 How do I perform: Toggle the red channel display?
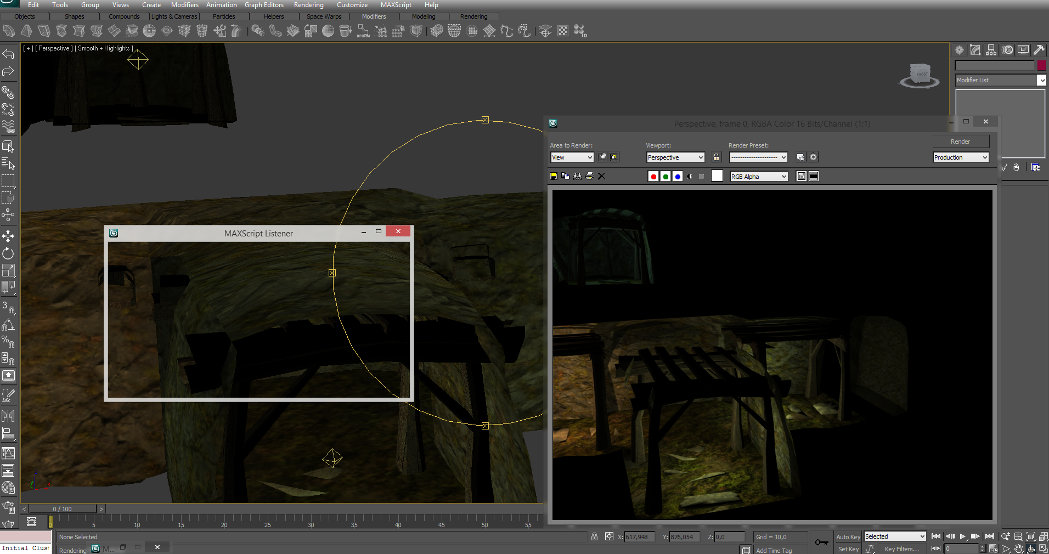click(x=653, y=176)
